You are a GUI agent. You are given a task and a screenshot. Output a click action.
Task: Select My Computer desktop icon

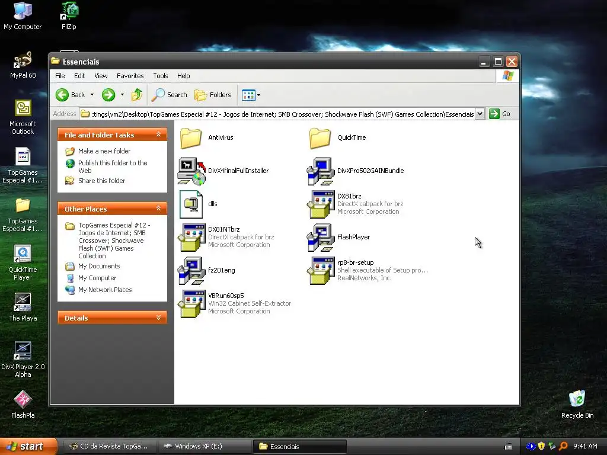pos(23,15)
